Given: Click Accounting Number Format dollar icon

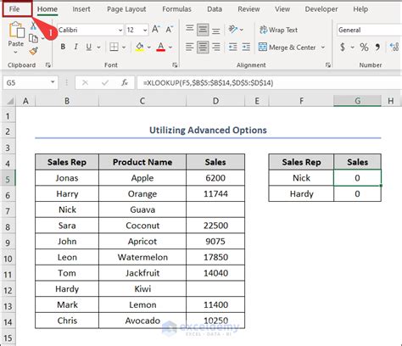Looking at the screenshot, I should pyautogui.click(x=343, y=47).
